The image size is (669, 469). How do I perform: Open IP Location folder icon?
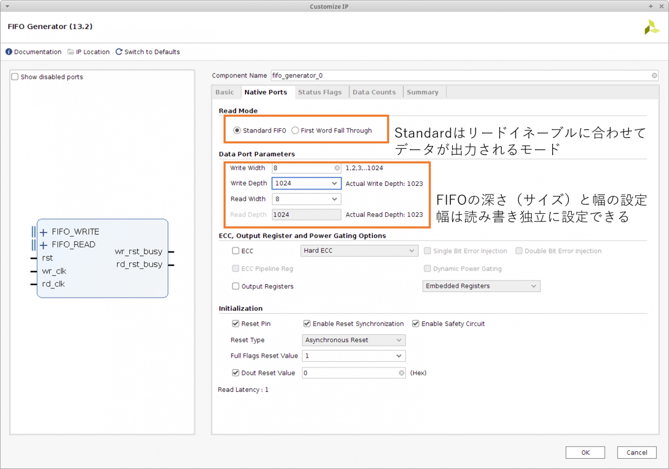pos(71,52)
